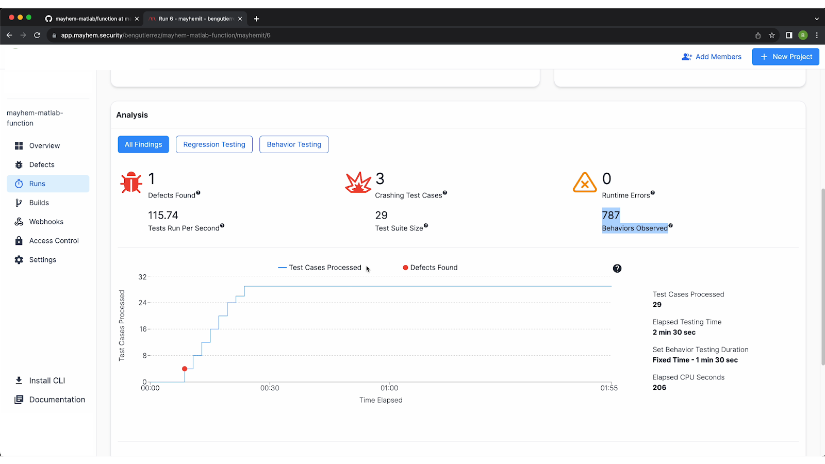Viewport: 825px width, 464px height.
Task: Click the Runtime Errors warning triangle icon
Action: pyautogui.click(x=585, y=182)
